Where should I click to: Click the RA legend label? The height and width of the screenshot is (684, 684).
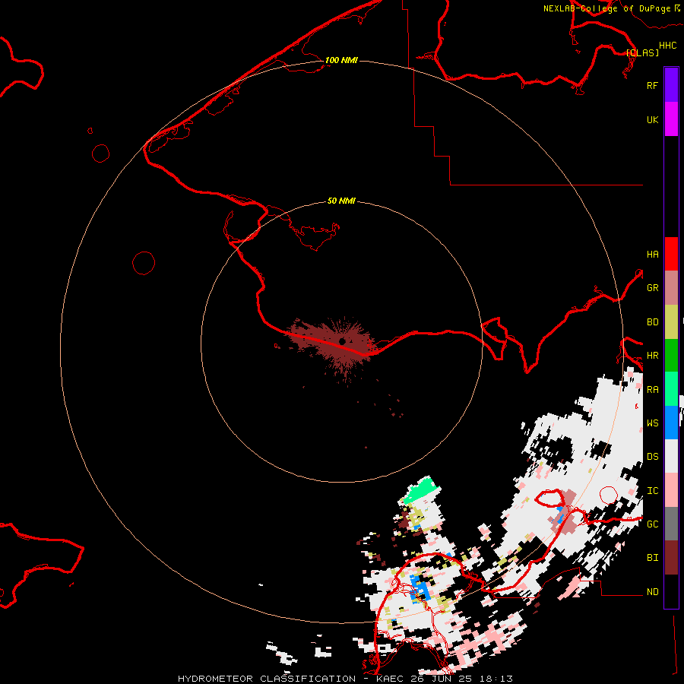pos(652,390)
